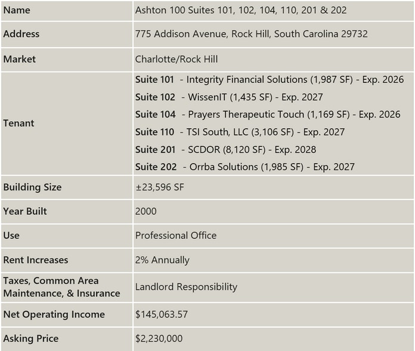Click the Name row label
Image resolution: width=415 pixels, height=351 pixels.
[x=17, y=10]
